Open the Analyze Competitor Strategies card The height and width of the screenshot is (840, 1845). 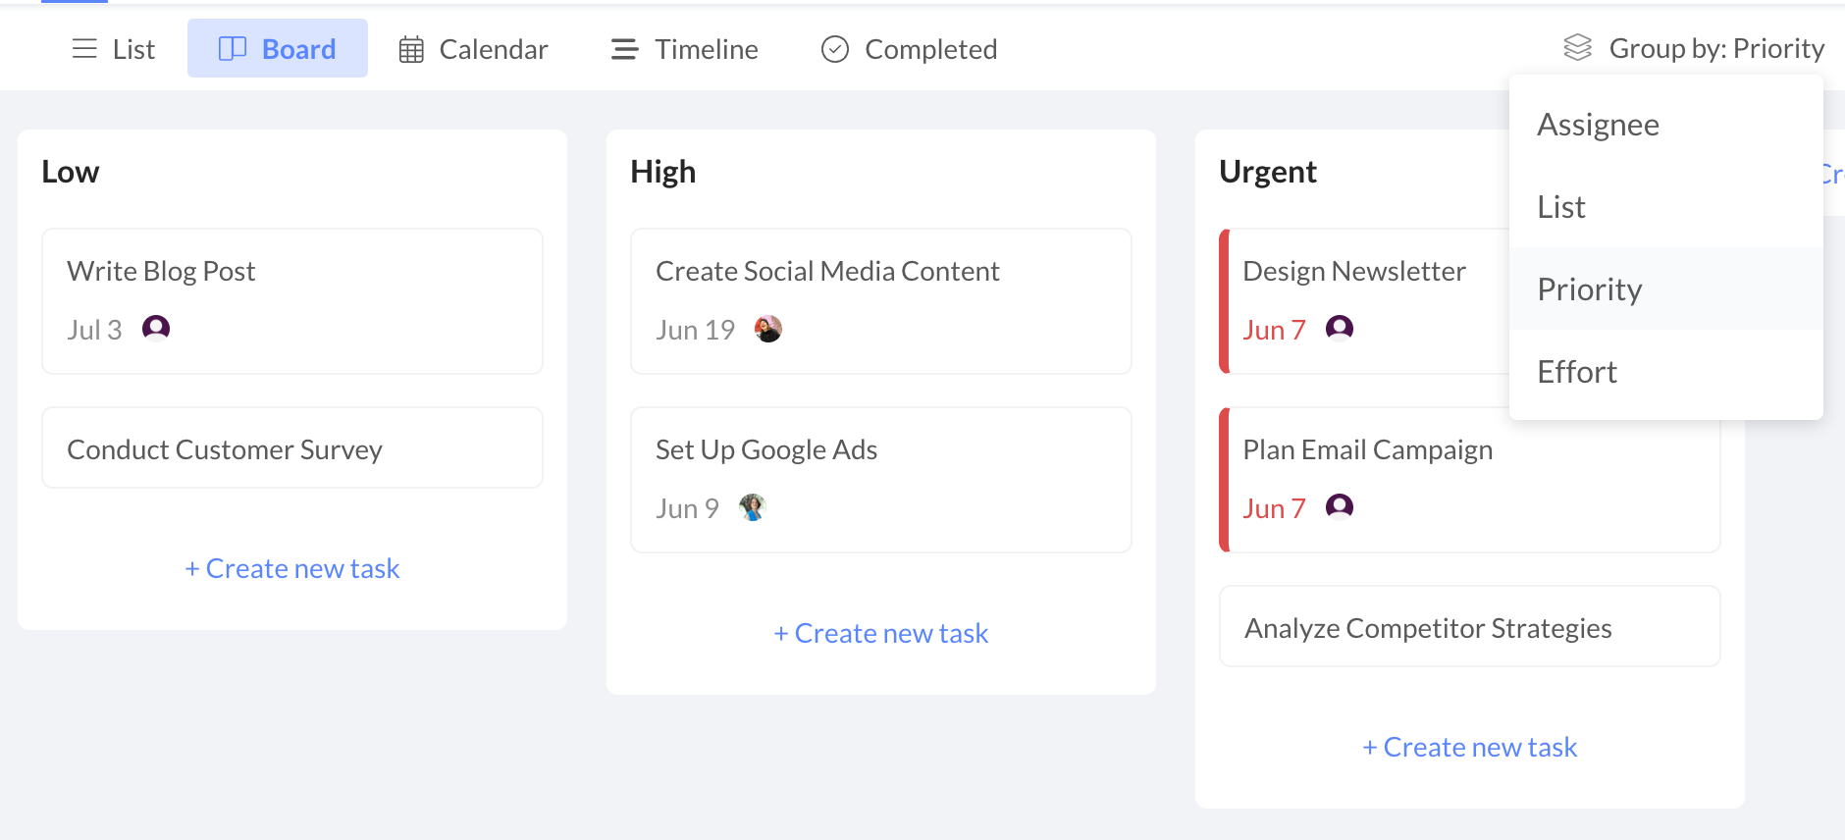pos(1427,626)
